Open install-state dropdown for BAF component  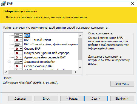click(19, 35)
